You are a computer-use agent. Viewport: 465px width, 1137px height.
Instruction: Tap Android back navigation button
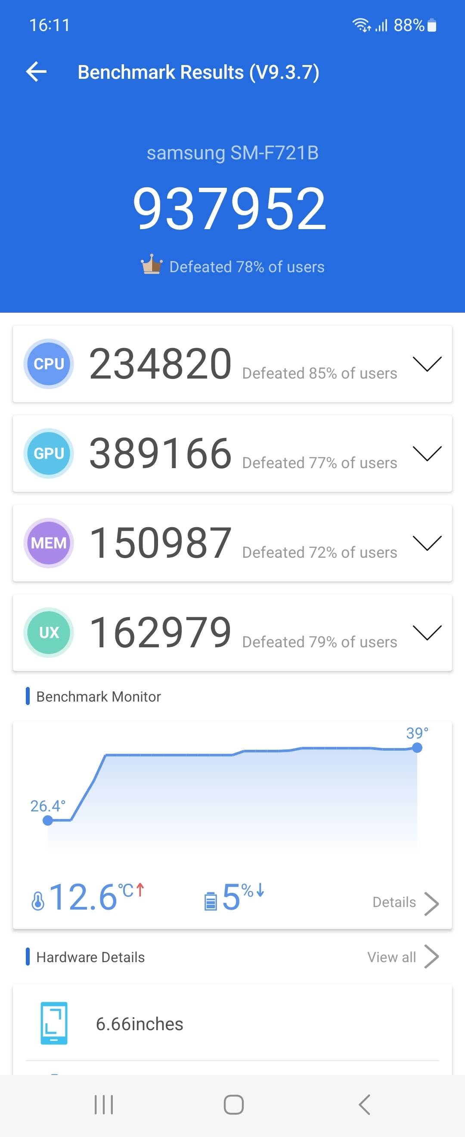coord(364,1105)
